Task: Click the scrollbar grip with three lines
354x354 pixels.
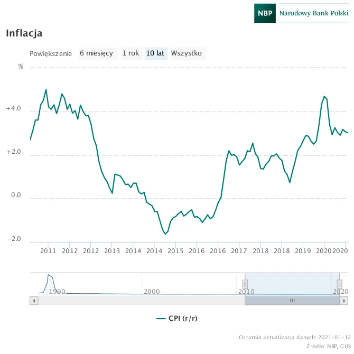Action: [x=292, y=301]
